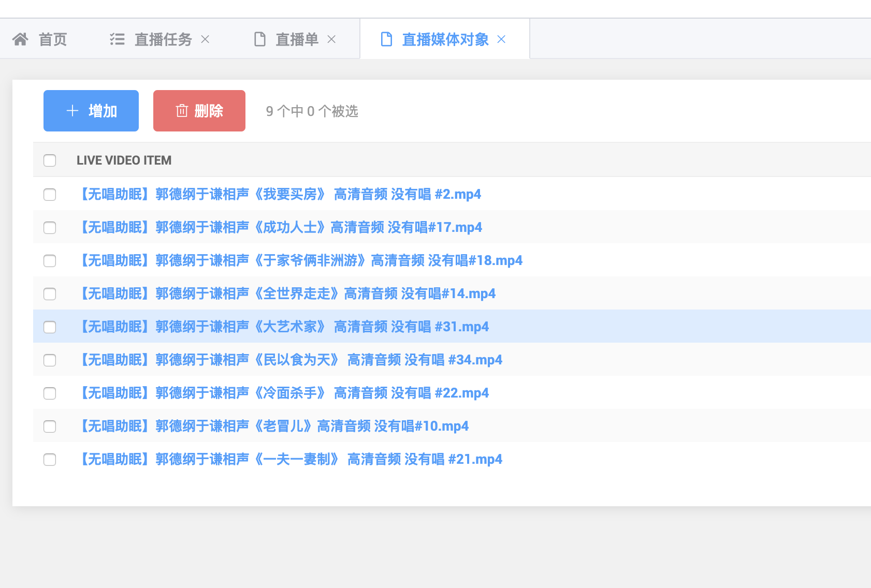Close the 直播任务 tab
871x588 pixels.
point(205,39)
